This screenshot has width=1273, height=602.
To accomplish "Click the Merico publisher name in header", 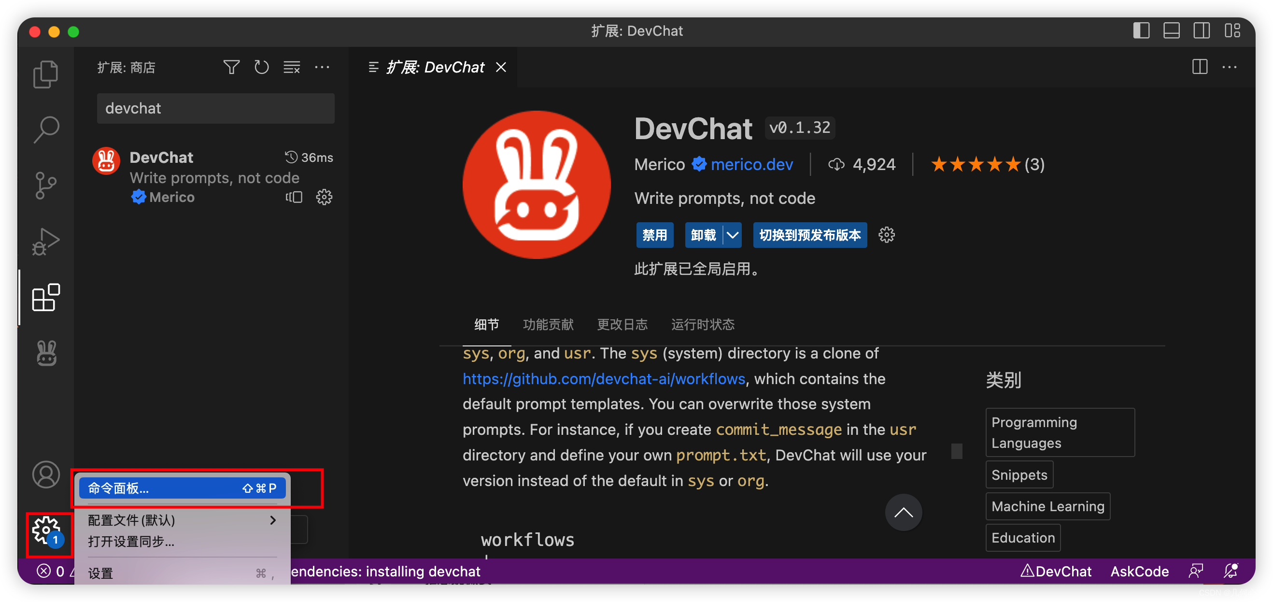I will 659,164.
